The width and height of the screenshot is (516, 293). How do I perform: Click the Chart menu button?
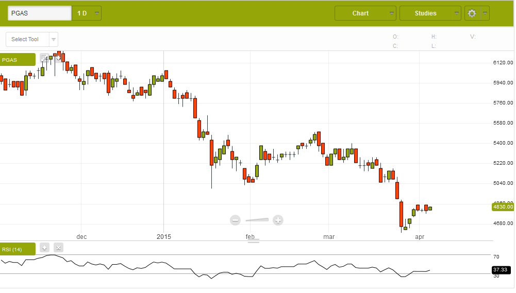point(360,13)
